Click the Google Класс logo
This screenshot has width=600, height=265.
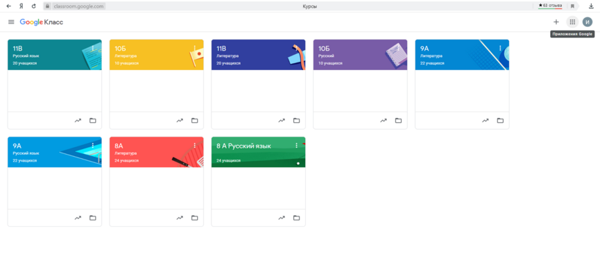pos(42,22)
